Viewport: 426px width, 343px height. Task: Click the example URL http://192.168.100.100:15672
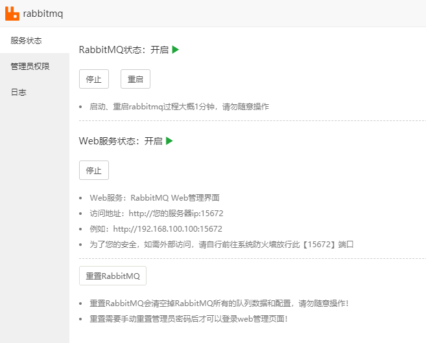click(168, 229)
